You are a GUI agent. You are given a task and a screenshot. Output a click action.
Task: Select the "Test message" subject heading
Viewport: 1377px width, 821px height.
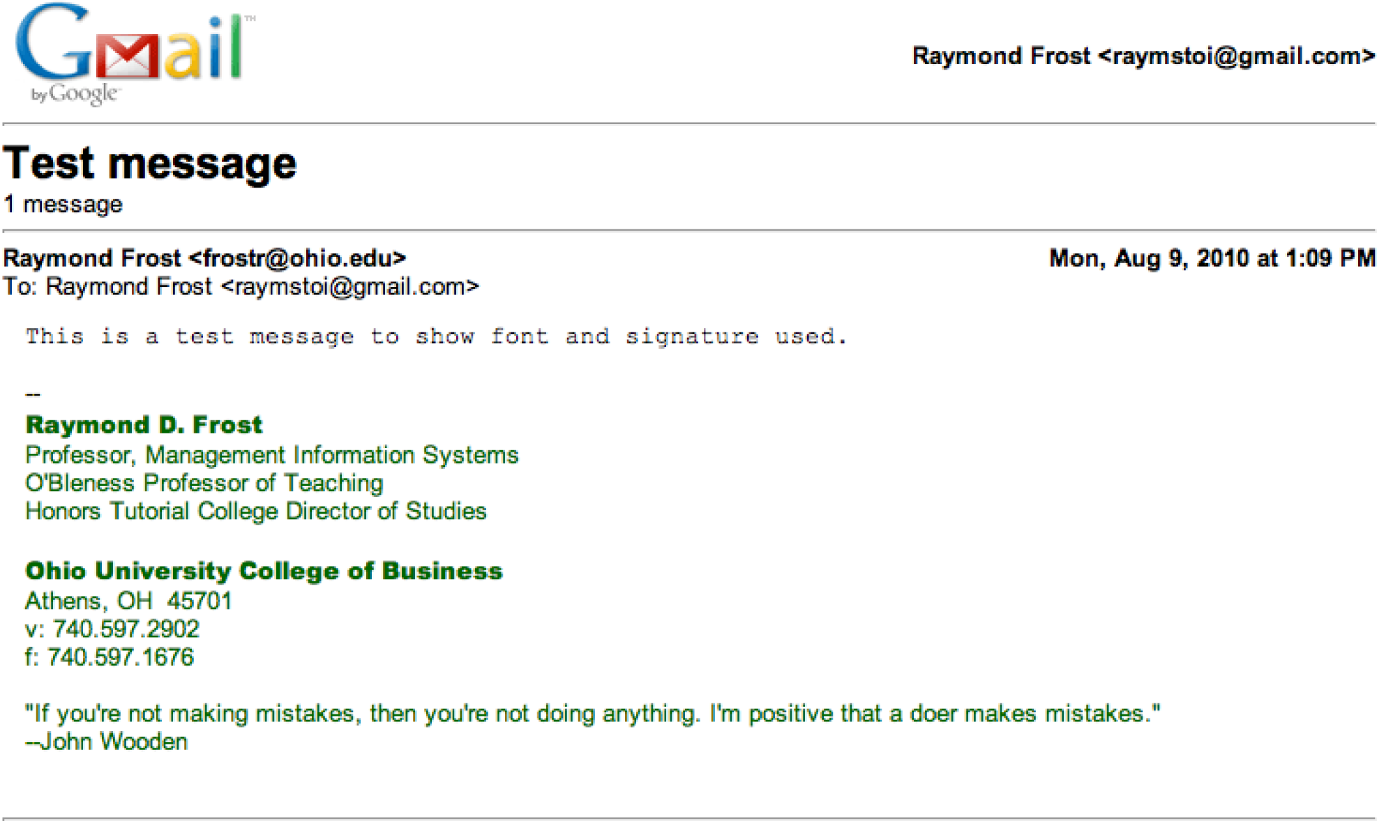(150, 164)
